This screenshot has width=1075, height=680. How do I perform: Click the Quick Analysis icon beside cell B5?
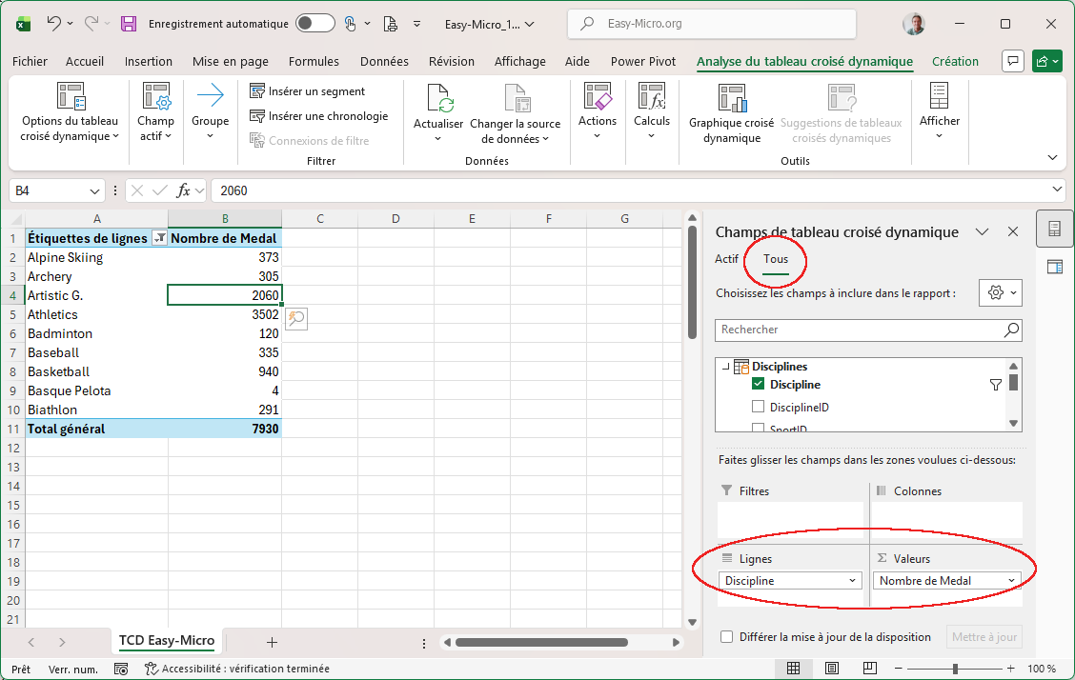[x=295, y=320]
